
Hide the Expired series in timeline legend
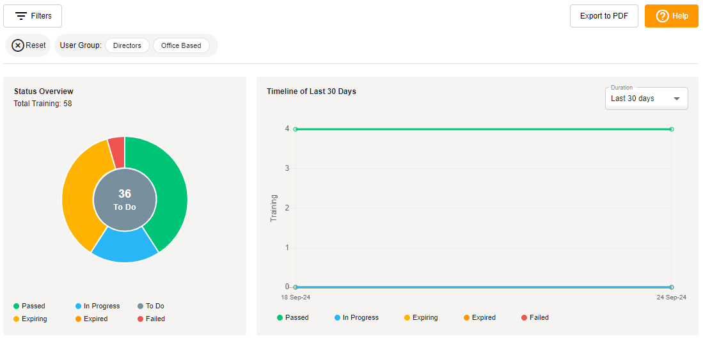[480, 317]
